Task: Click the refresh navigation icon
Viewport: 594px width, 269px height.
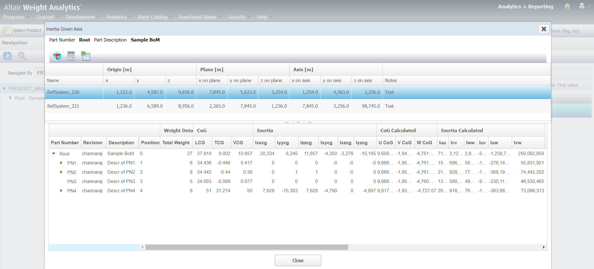Action: click(7, 56)
